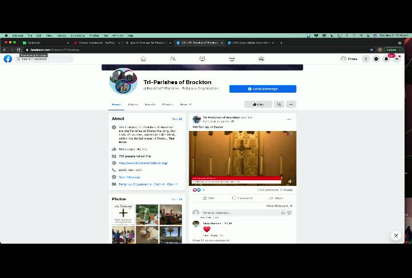
Task: Open the Ash Wednesday cross photo thumbnail
Action: [x=123, y=215]
